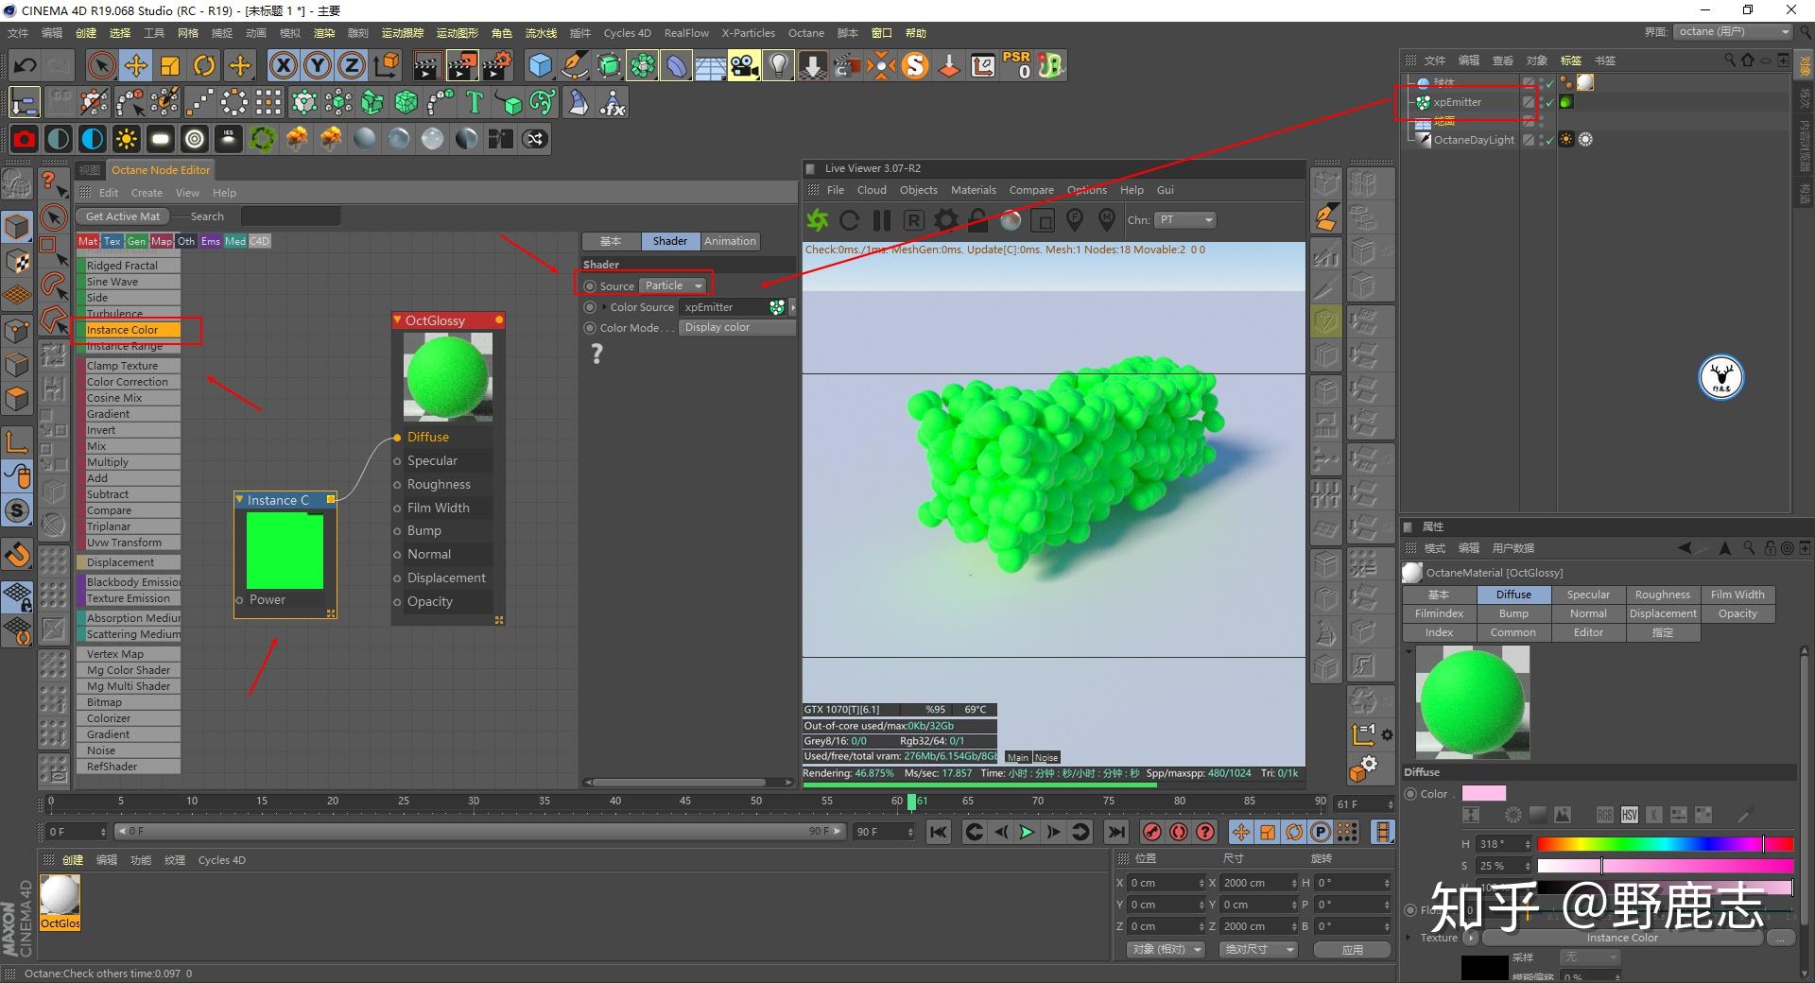Open Octane kernel settings in Live Viewer
The width and height of the screenshot is (1815, 983).
[x=945, y=219]
